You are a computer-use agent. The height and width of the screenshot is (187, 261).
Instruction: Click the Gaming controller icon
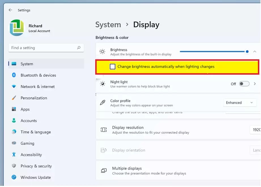point(14,143)
